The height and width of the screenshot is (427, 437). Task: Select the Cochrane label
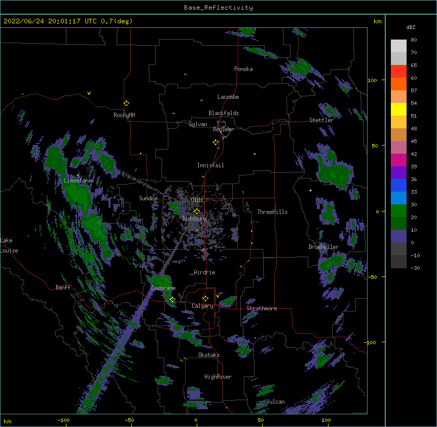(x=163, y=288)
